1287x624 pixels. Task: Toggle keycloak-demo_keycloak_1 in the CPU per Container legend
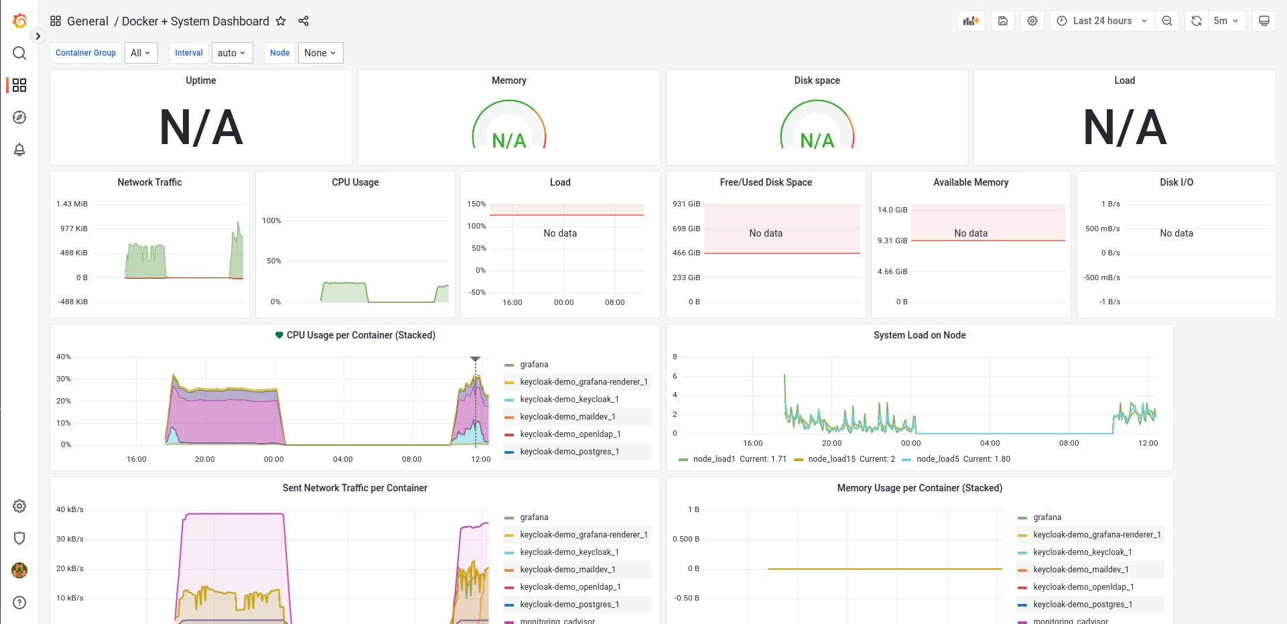tap(569, 399)
